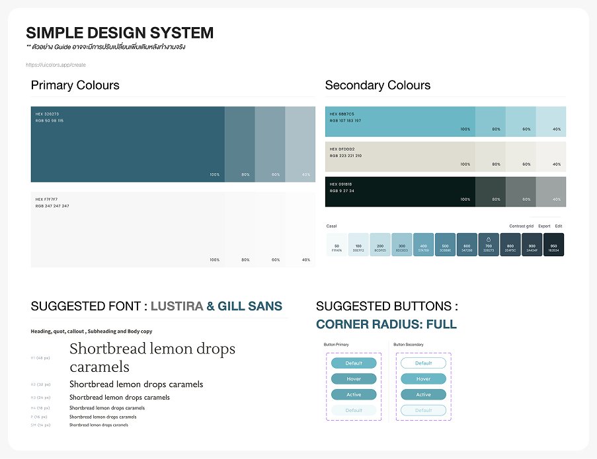Image resolution: width=597 pixels, height=459 pixels.
Task: Click the H1 Shortbread lemon drops sample text
Action: click(152, 357)
